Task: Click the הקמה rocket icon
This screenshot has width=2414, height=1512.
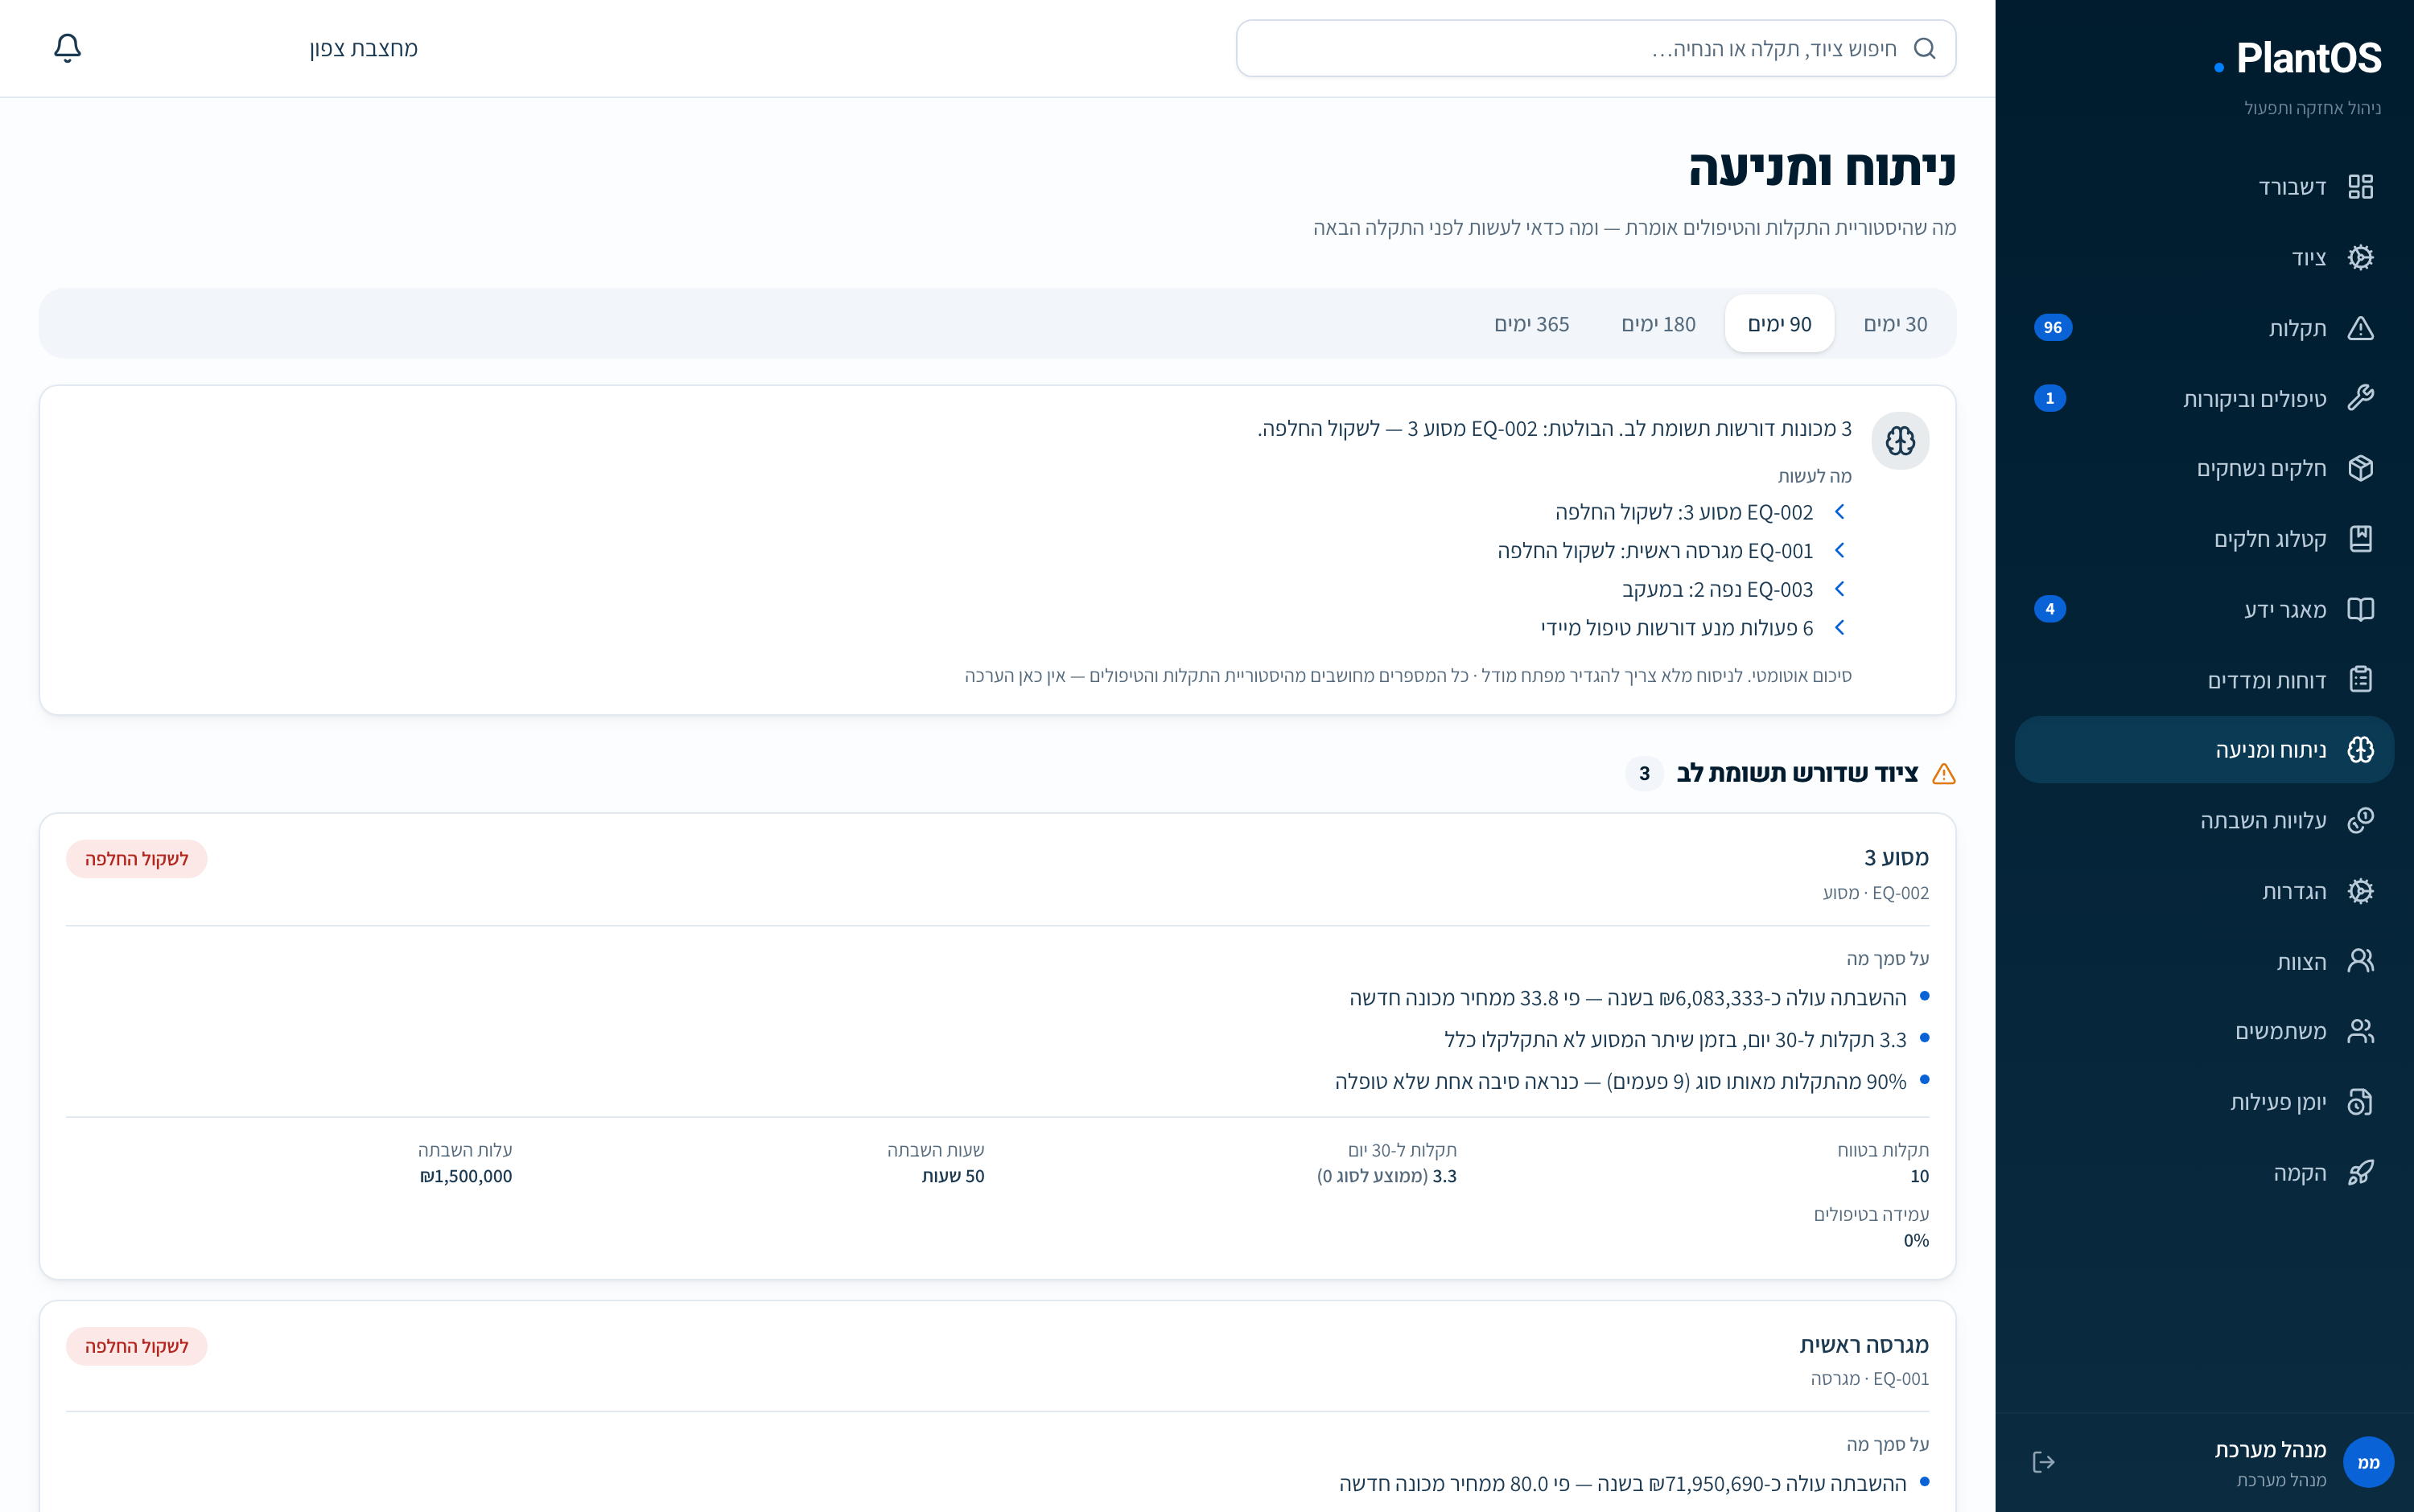Action: [2361, 1172]
